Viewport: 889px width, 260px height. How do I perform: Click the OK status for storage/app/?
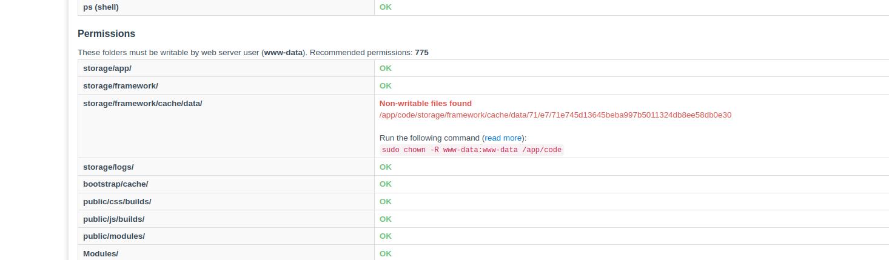coord(386,68)
